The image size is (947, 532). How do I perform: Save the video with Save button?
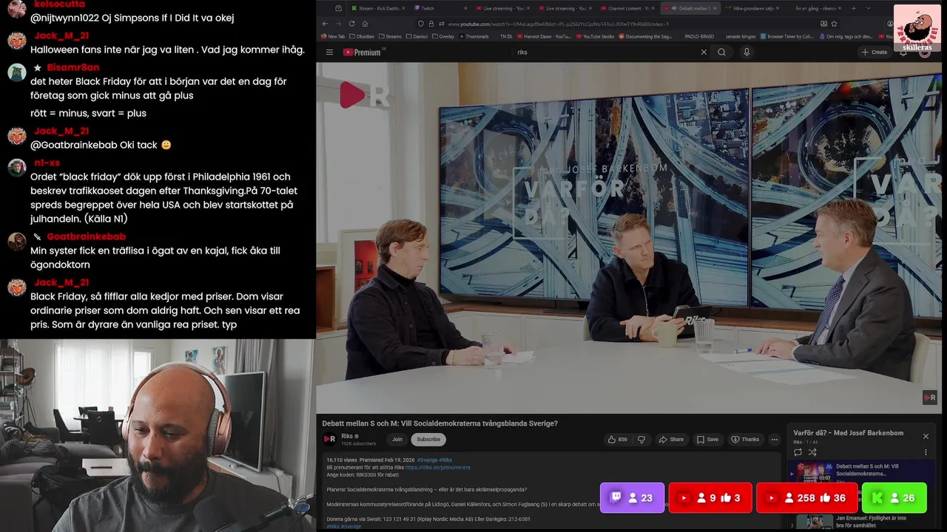coord(707,439)
